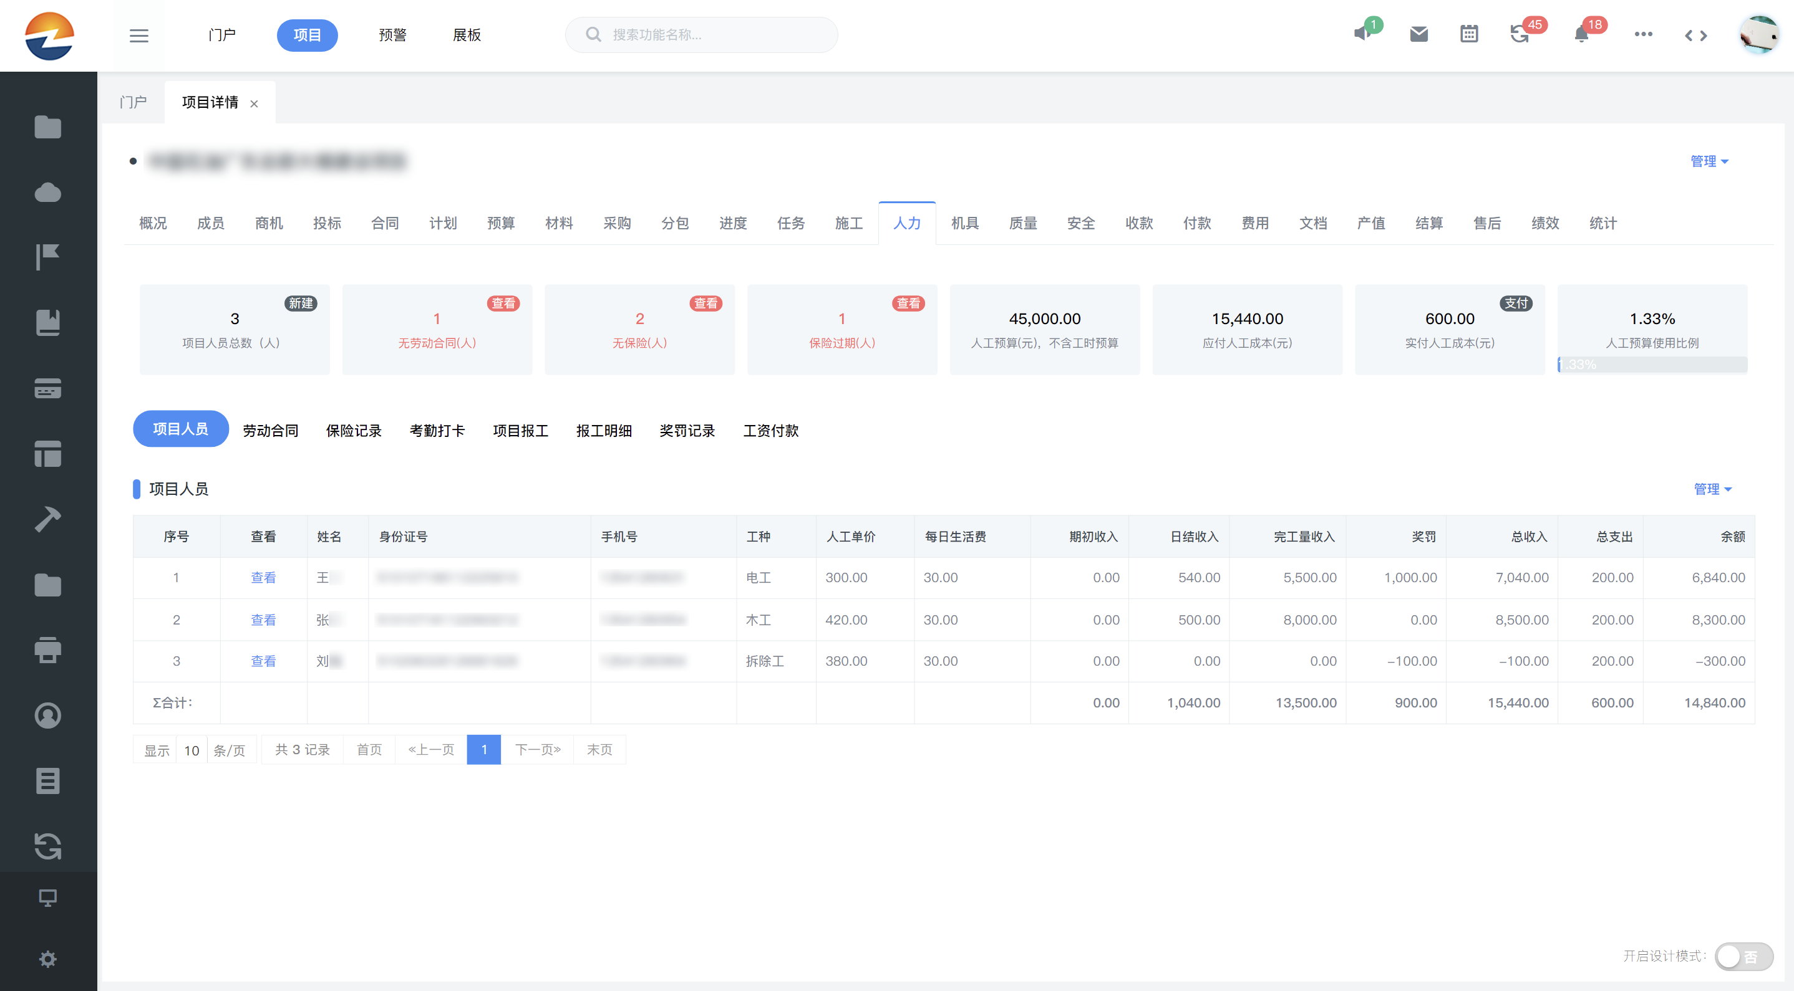1794x991 pixels.
Task: Select the 劳动合同 sub-tab
Action: pos(270,431)
